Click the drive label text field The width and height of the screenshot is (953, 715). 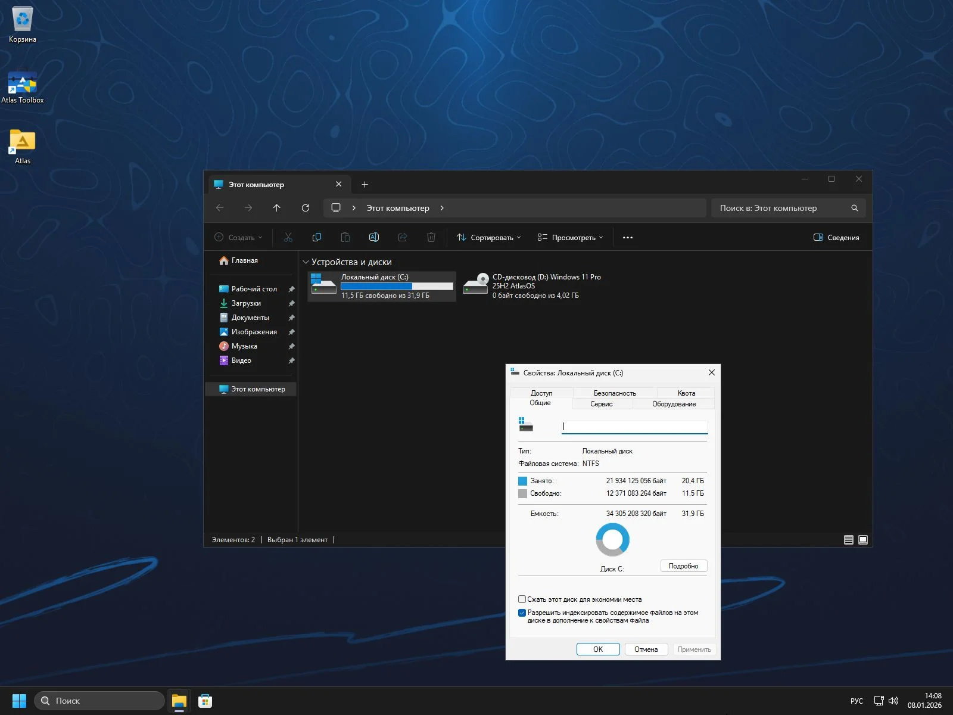pos(634,427)
